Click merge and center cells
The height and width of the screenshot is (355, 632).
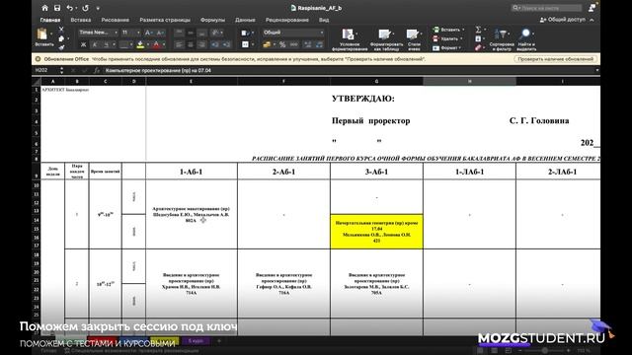point(245,44)
